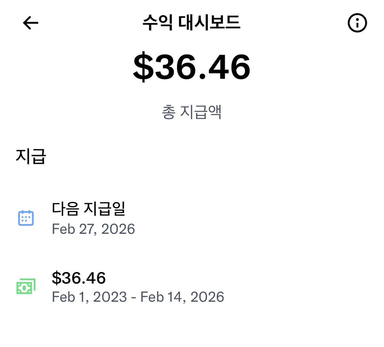
Task: Tap the dash between the payout period dates
Action: click(x=134, y=298)
